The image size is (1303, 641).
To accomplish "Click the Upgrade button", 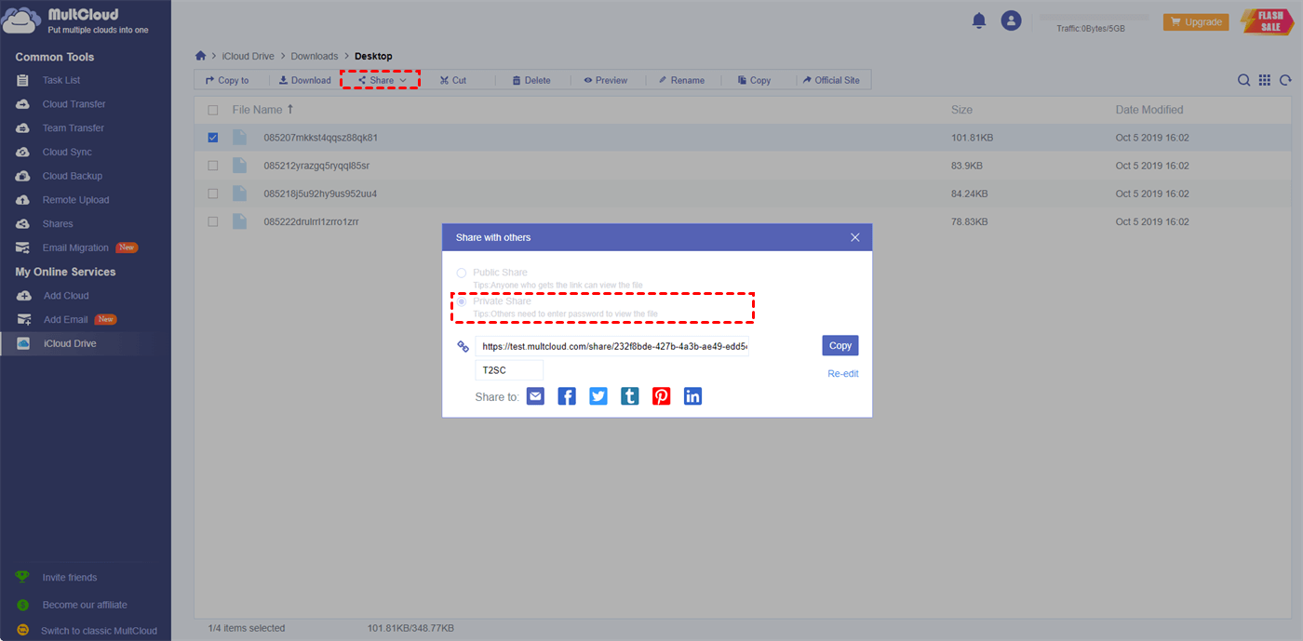I will tap(1196, 21).
